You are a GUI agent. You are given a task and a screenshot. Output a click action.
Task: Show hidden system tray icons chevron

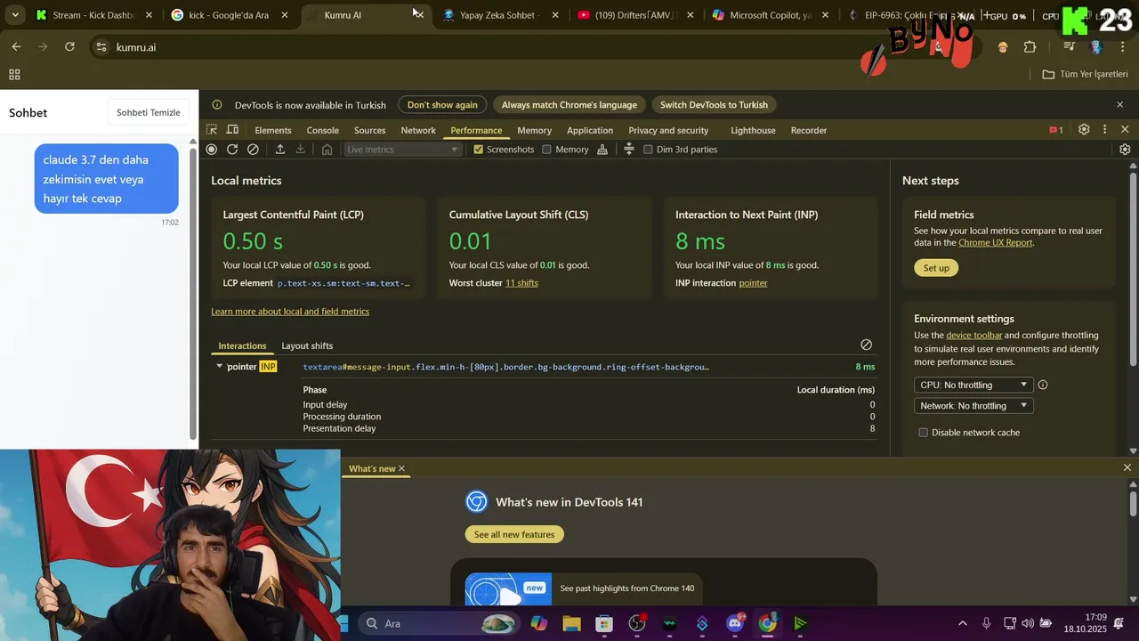tap(962, 623)
